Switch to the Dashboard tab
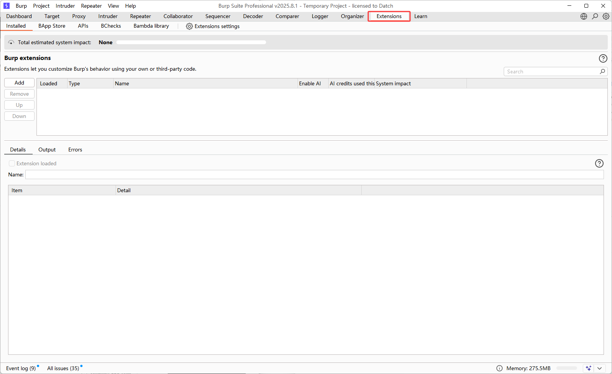Viewport: 612px width, 374px height. tap(19, 16)
